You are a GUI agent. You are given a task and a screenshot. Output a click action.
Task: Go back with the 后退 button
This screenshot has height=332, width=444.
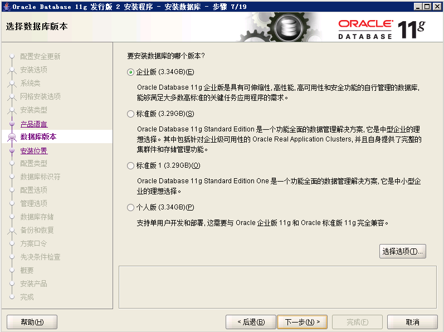251,322
